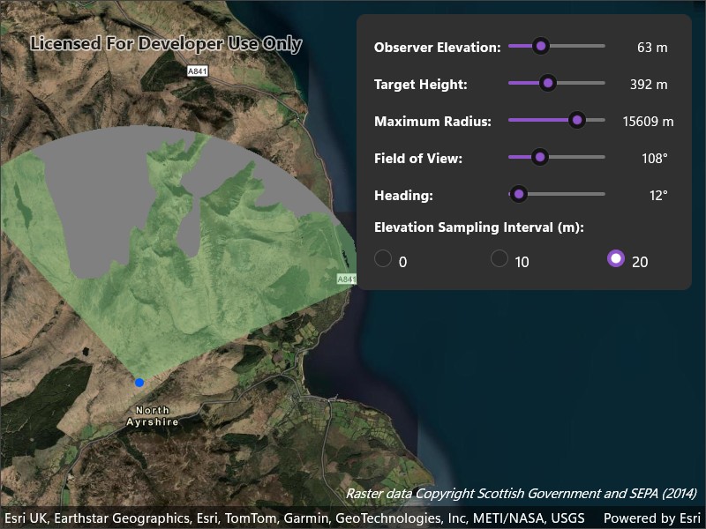Click the Maximum Radius slider thumb
The height and width of the screenshot is (529, 706).
tap(577, 120)
